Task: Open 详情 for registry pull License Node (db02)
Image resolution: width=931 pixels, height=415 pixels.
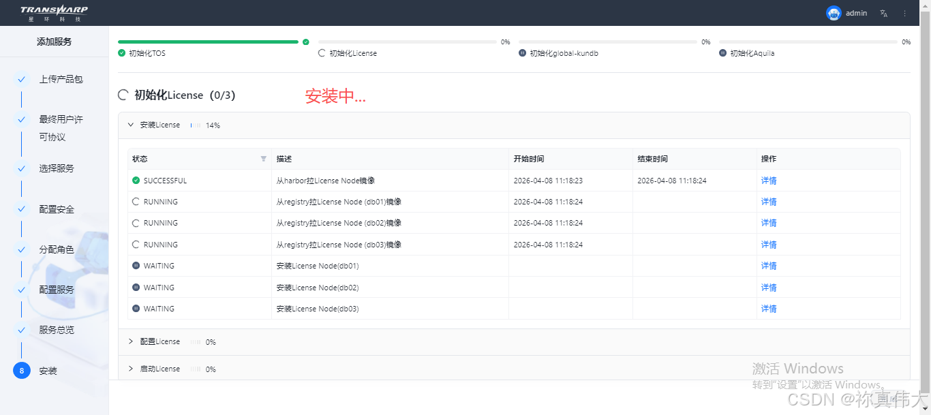Action: coord(769,223)
